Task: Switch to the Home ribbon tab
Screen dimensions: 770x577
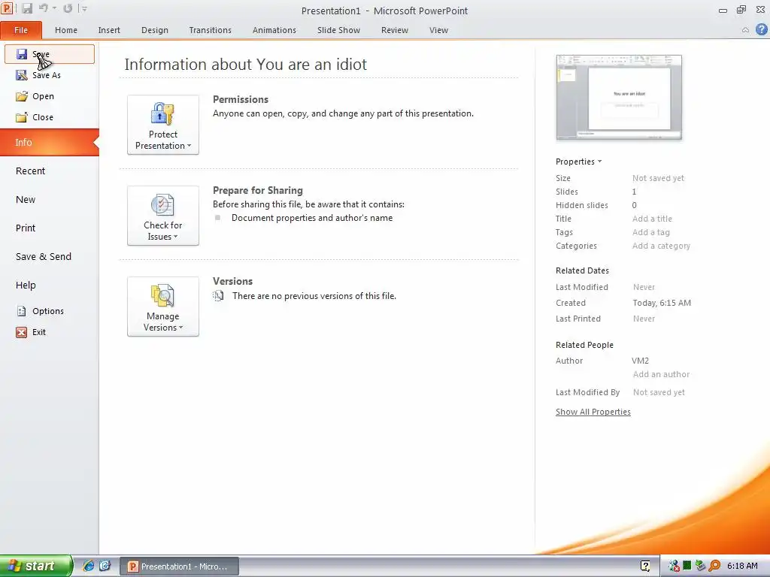Action: tap(66, 30)
